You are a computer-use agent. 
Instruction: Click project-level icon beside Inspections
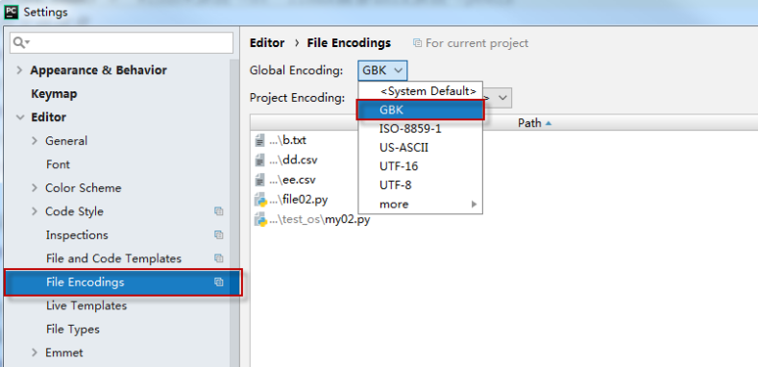click(x=219, y=235)
